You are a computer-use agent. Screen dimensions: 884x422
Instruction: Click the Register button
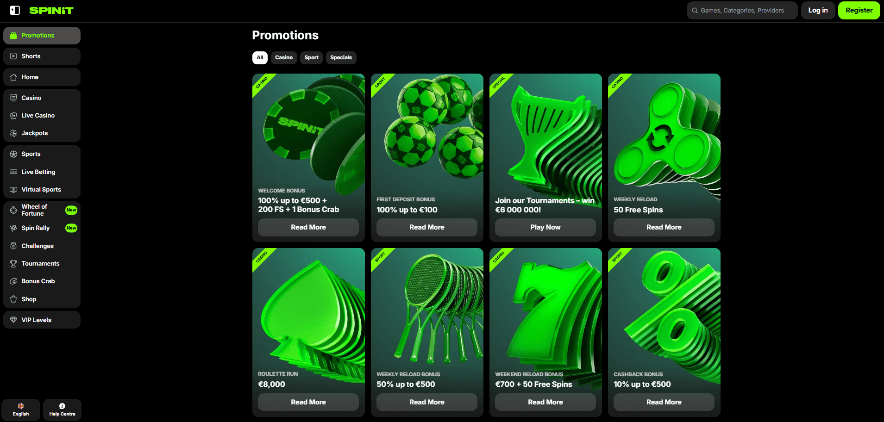point(859,10)
